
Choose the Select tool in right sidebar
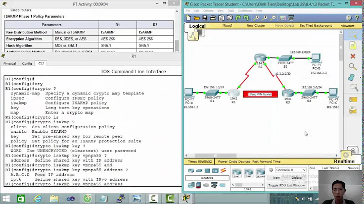point(353,35)
